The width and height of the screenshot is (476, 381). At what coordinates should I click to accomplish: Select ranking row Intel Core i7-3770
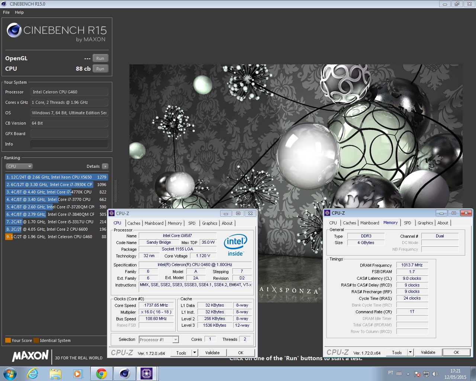click(57, 199)
